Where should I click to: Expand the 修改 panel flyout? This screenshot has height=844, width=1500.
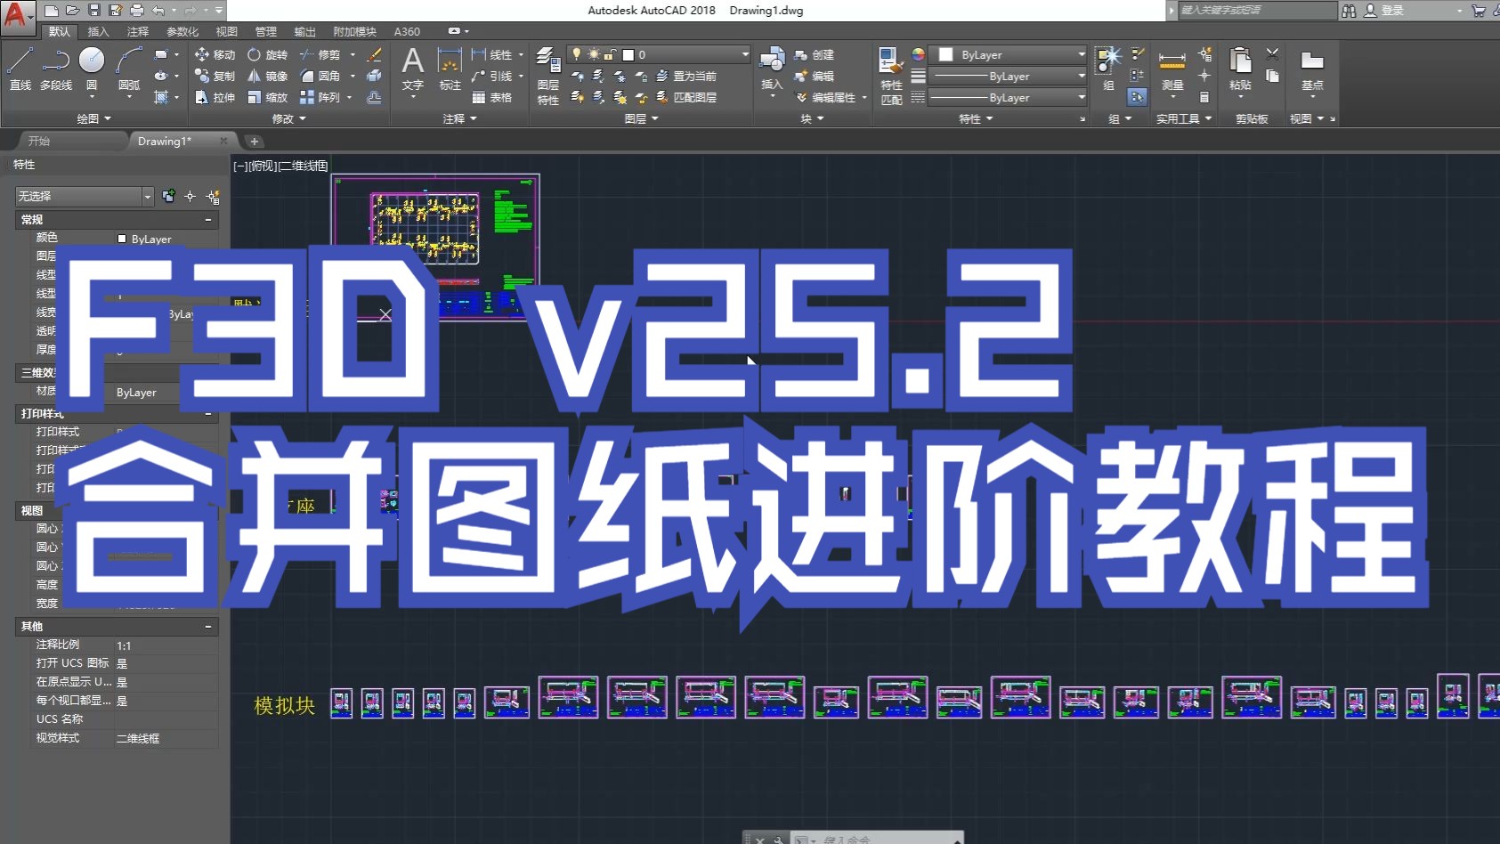pos(289,118)
